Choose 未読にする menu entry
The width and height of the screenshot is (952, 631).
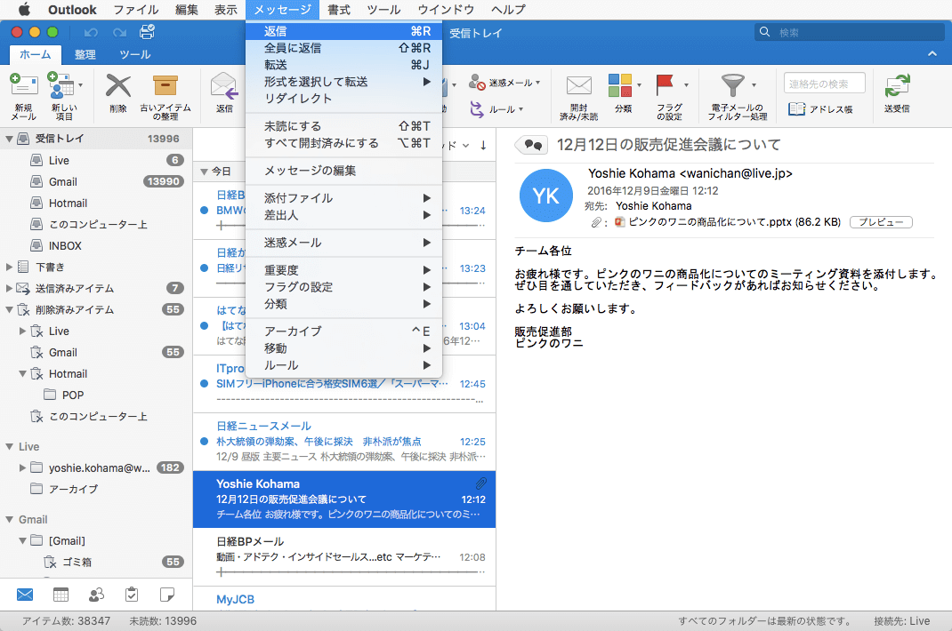point(343,126)
